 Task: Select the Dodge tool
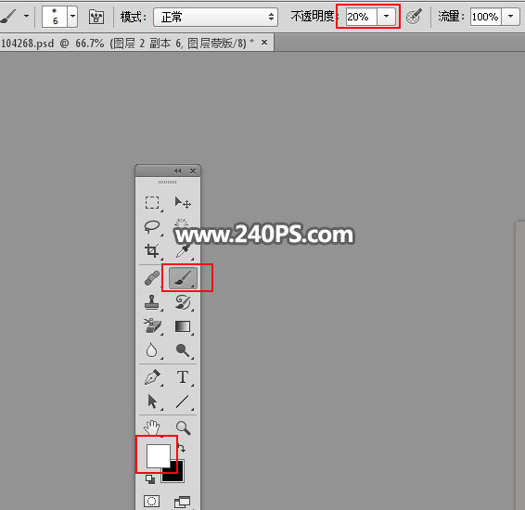click(183, 351)
